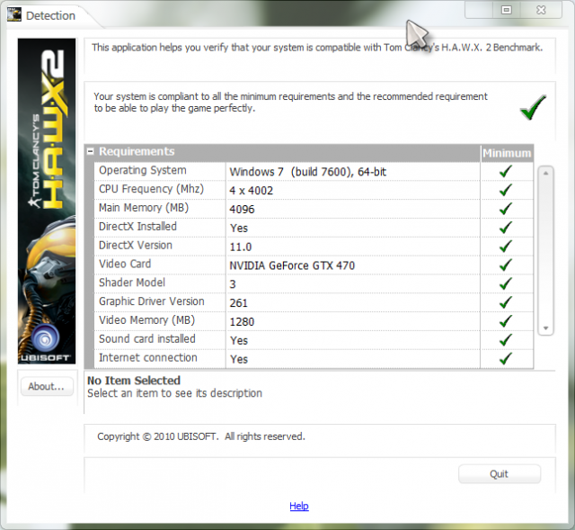Screen dimensions: 575x530
Task: Select the Graphic Driver Version row
Action: [314, 302]
